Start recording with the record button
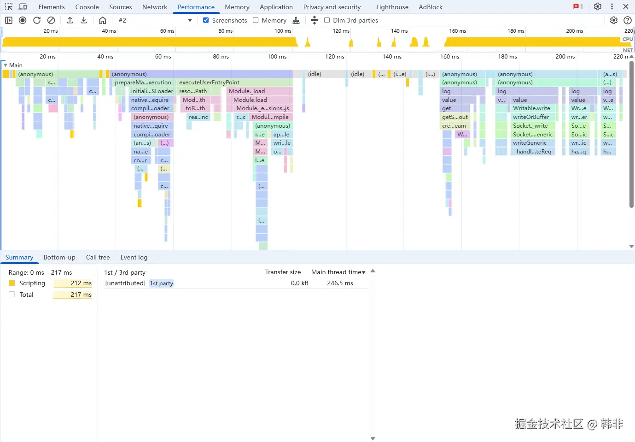Screen dimensions: 635x442 [x=23, y=20]
